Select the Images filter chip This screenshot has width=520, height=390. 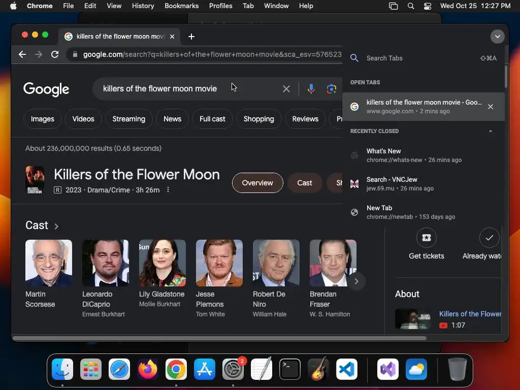point(43,119)
